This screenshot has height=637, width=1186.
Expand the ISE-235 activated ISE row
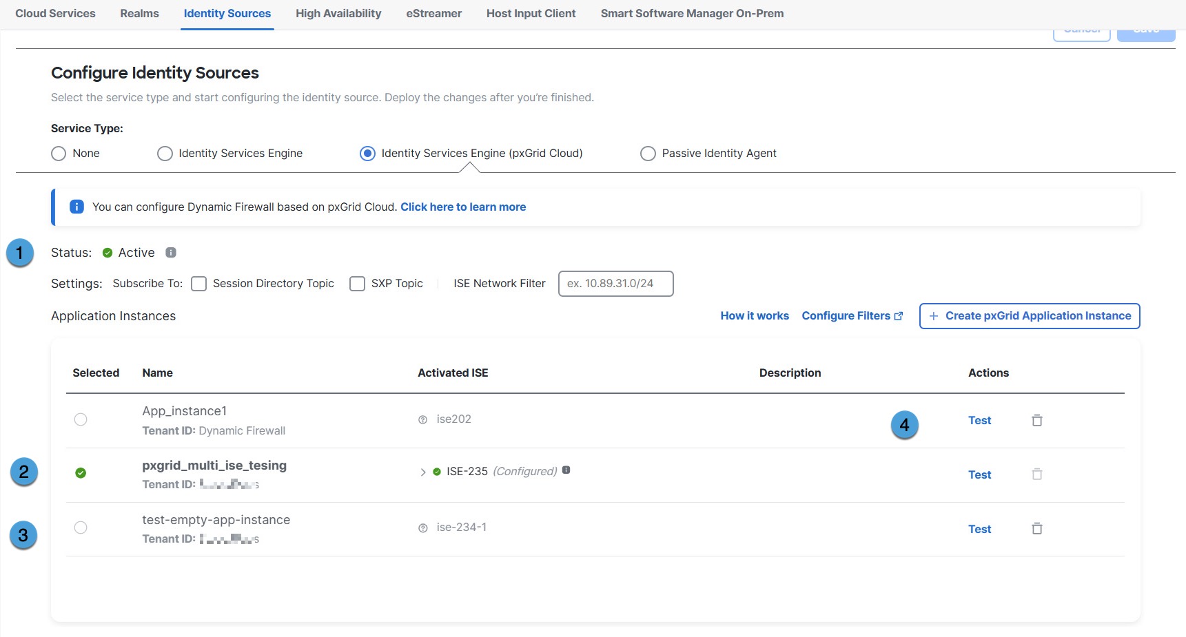[x=423, y=472]
